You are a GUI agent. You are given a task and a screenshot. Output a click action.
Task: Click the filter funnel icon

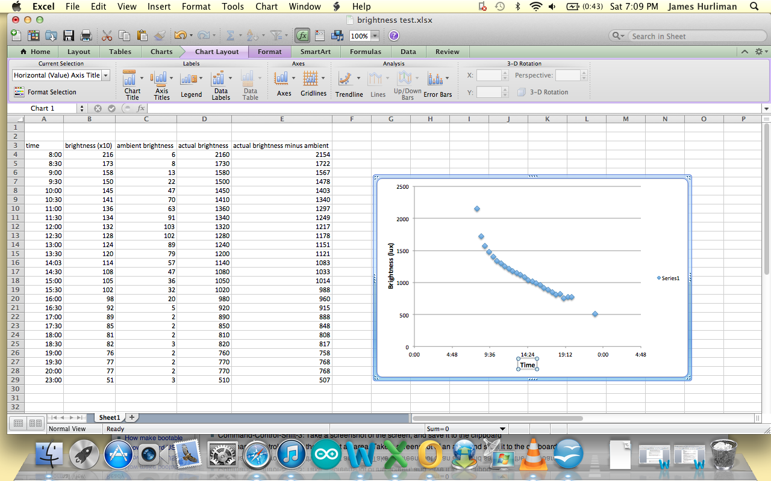(276, 35)
